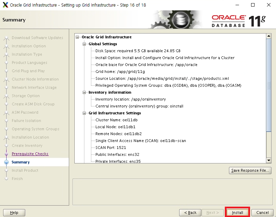Select 'Cluster Name: oel11db' row
The height and width of the screenshot is (217, 276).
pyautogui.click(x=116, y=120)
